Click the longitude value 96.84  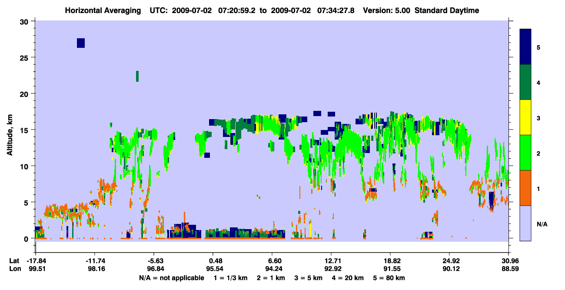155,269
